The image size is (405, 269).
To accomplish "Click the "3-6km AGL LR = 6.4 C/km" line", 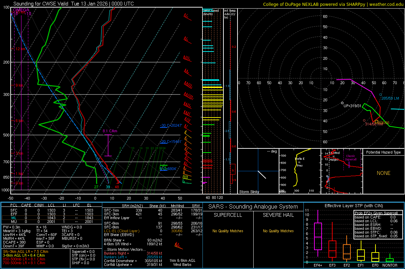I will coord(24,255).
